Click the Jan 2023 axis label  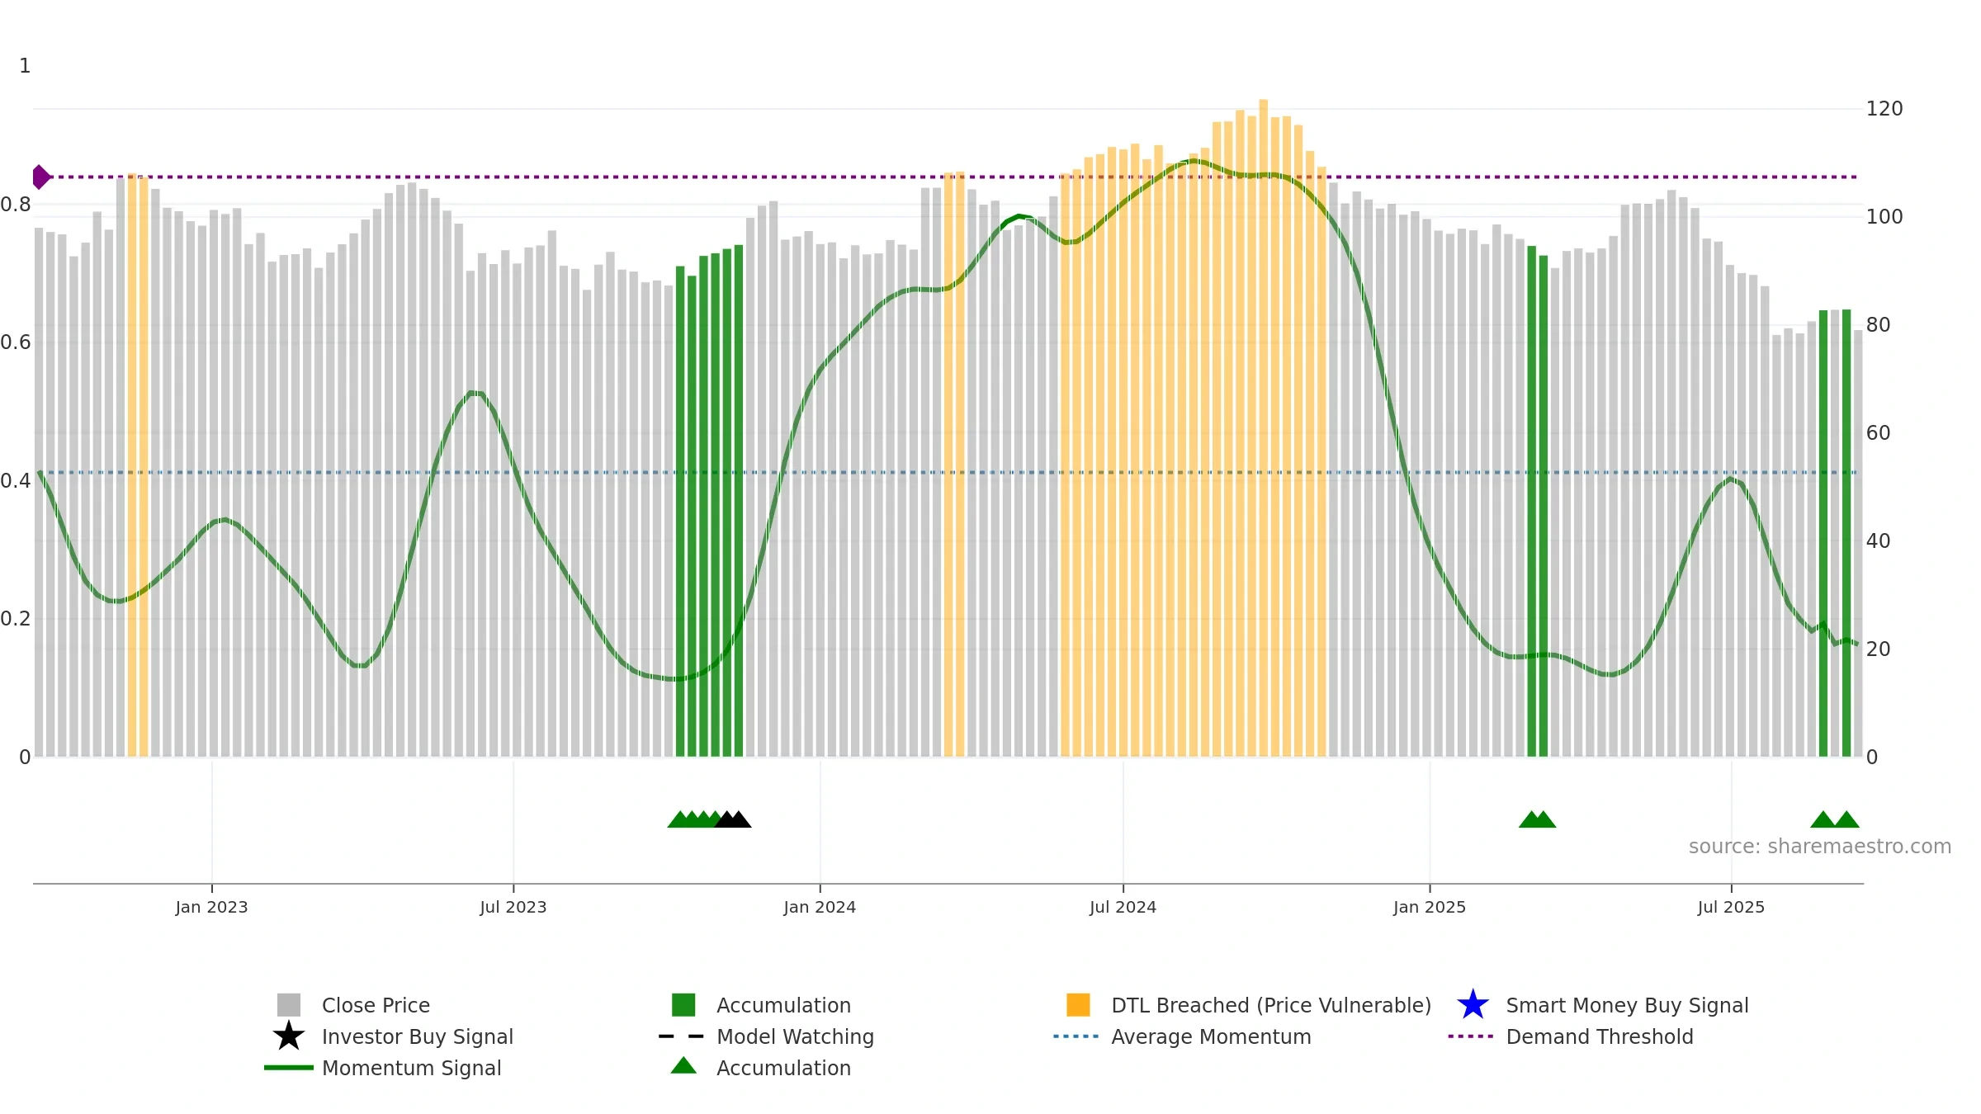(x=211, y=907)
